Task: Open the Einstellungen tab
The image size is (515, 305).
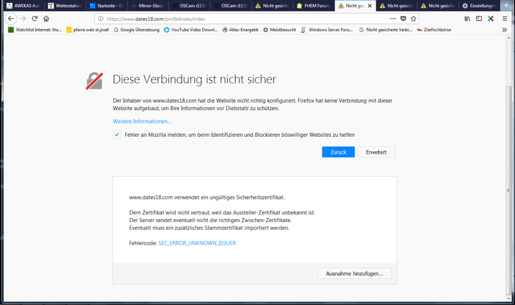Action: [x=479, y=6]
